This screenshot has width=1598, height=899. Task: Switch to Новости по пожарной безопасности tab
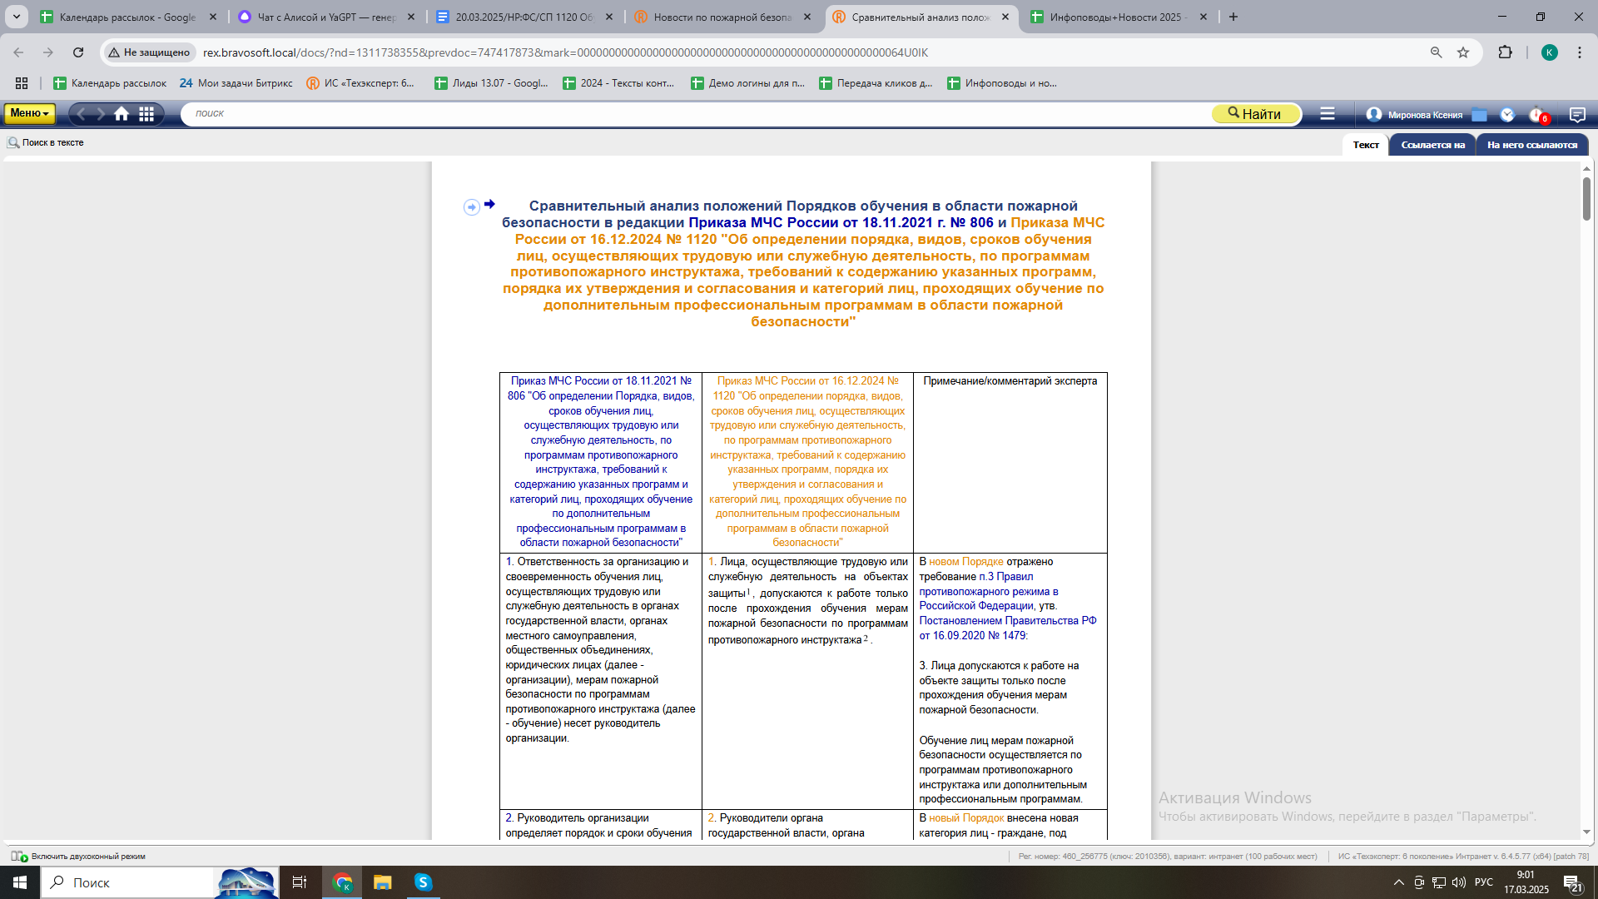[722, 17]
